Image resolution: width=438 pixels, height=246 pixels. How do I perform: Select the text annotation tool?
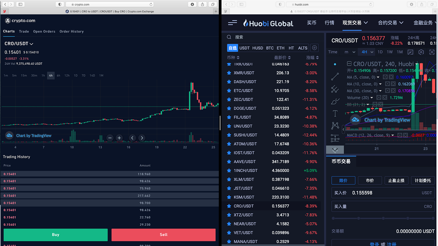tap(335, 113)
